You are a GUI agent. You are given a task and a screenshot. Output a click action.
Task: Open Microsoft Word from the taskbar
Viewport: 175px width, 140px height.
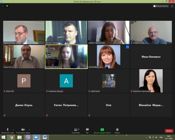pos(45,137)
